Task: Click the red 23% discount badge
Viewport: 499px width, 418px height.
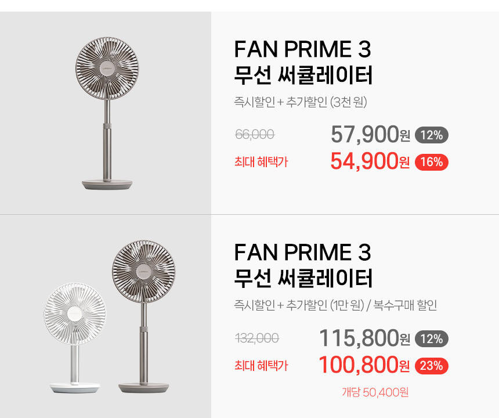Action: coord(431,366)
